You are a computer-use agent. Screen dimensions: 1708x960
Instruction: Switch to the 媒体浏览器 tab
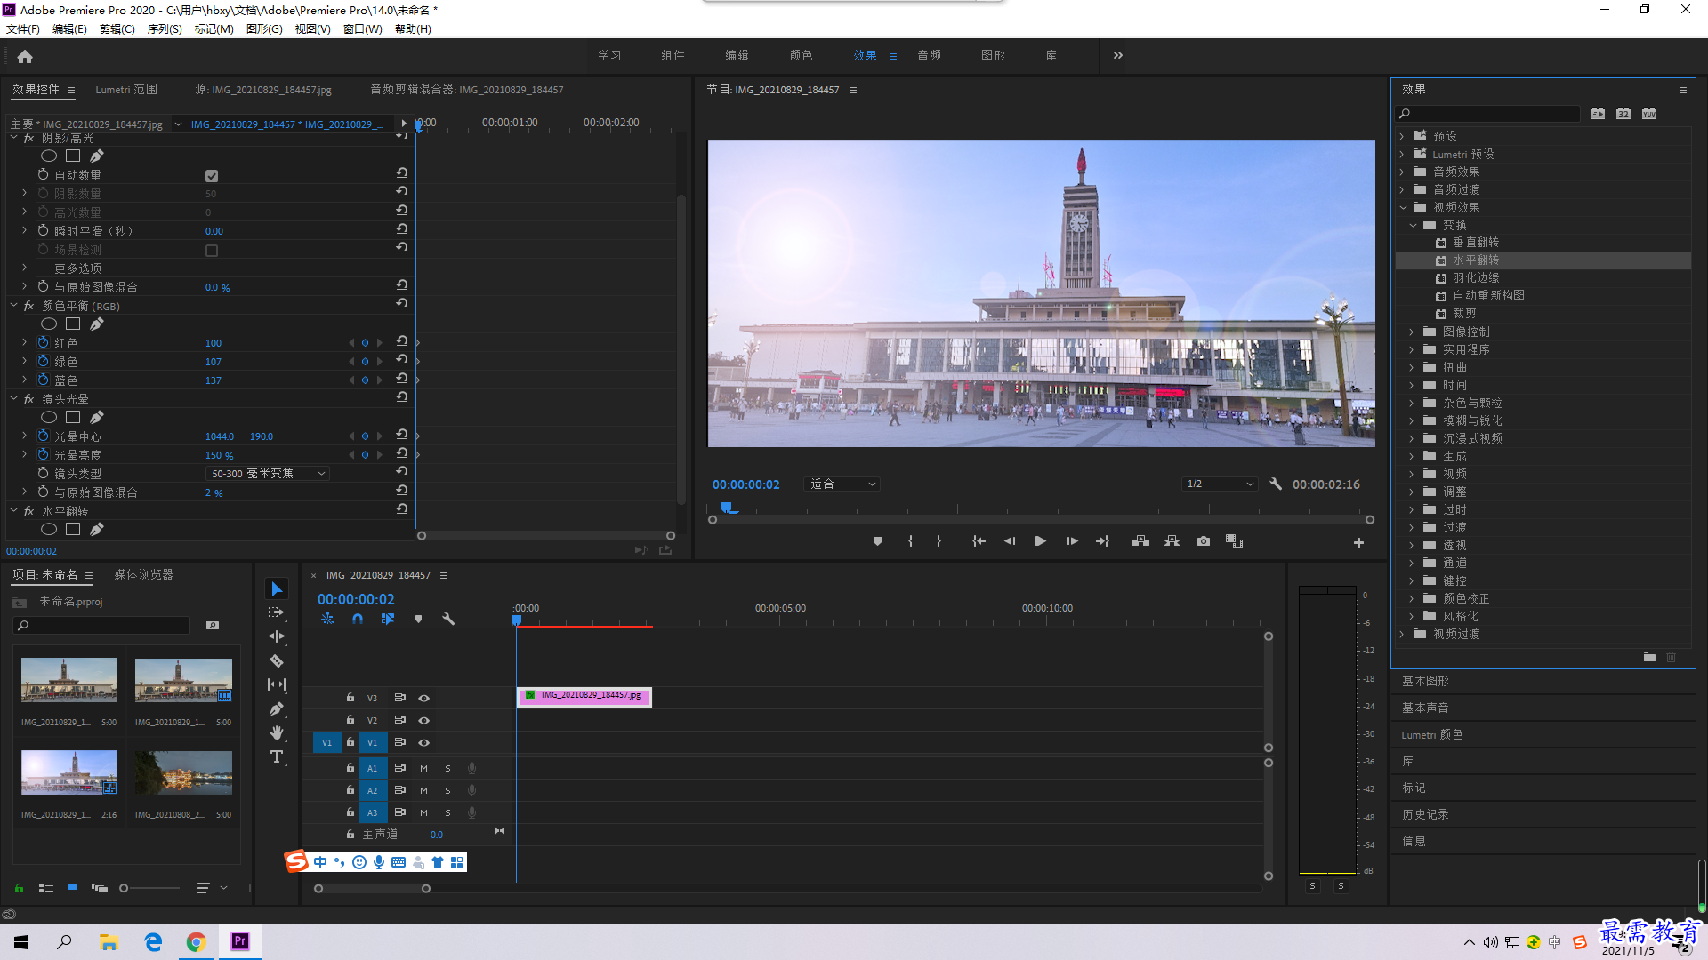coord(143,575)
